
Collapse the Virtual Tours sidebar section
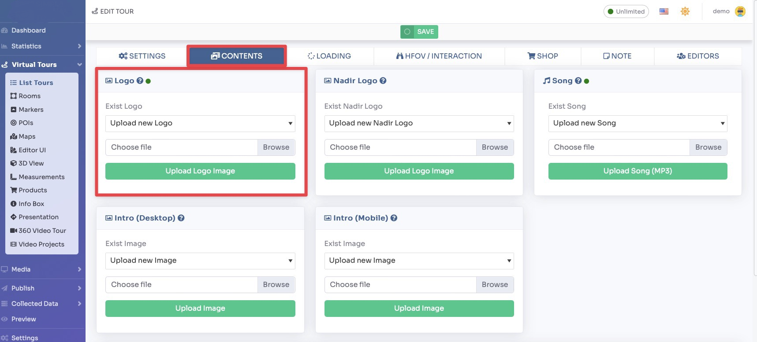point(79,65)
